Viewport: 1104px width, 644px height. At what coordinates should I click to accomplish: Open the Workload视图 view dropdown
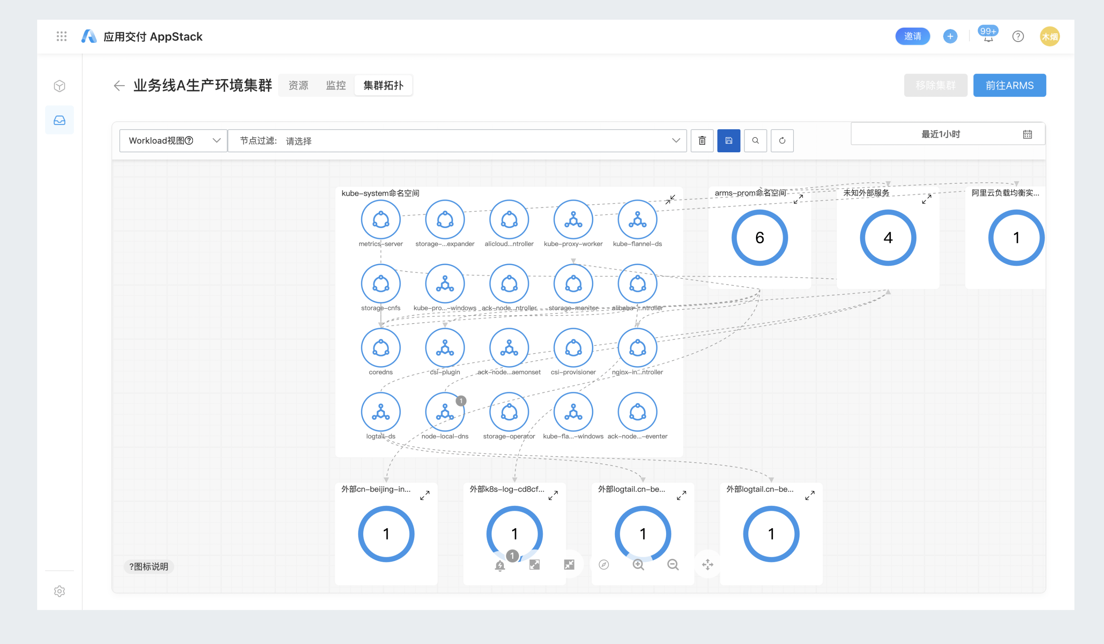(174, 141)
